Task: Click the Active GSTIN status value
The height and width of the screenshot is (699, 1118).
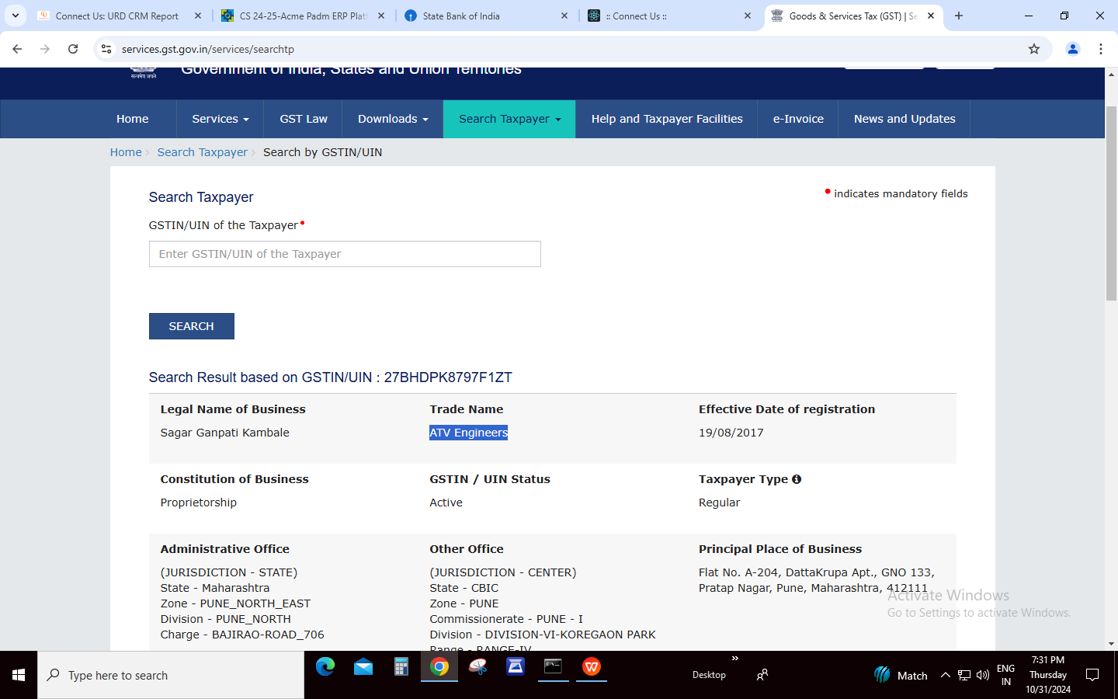Action: [446, 503]
